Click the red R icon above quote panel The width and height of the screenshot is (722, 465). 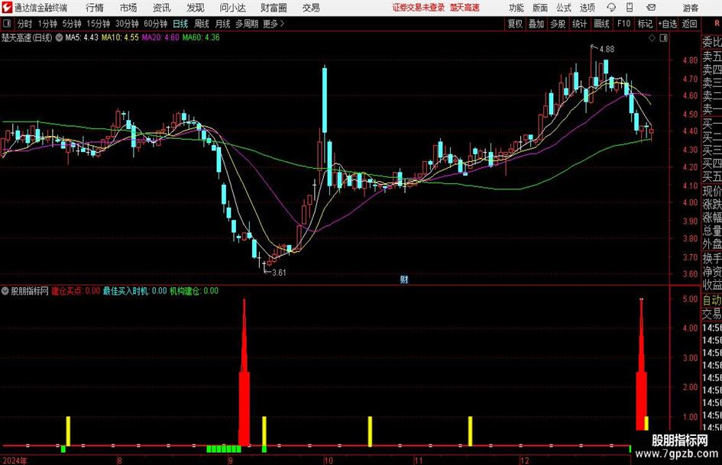click(x=717, y=24)
